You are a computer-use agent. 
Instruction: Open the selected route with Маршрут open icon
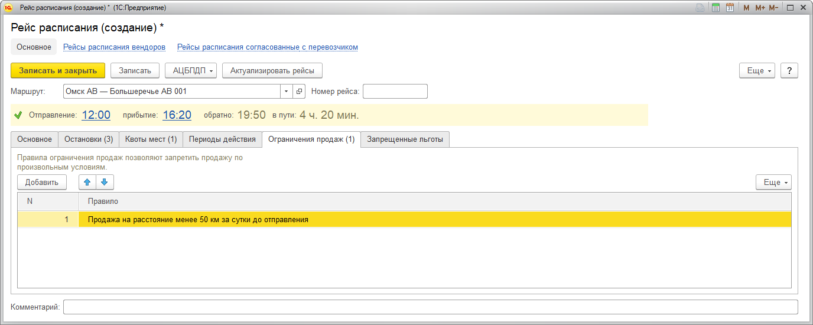click(299, 92)
